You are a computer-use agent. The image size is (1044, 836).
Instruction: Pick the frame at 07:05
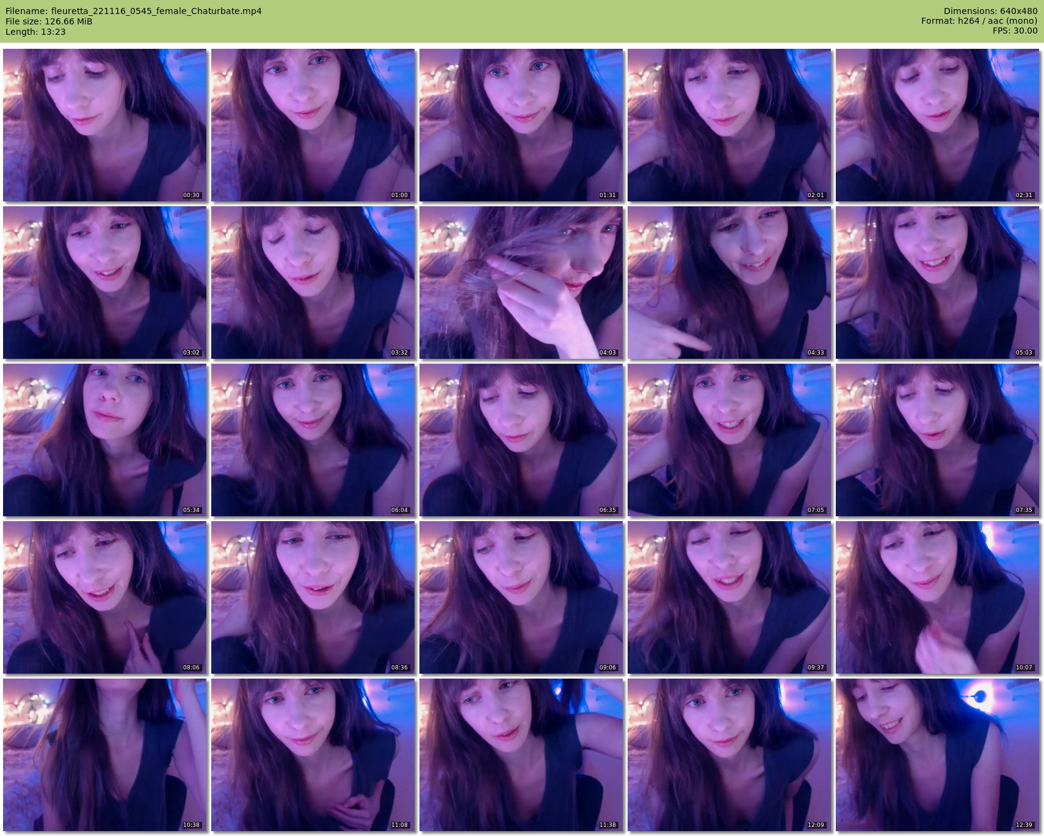click(x=729, y=440)
